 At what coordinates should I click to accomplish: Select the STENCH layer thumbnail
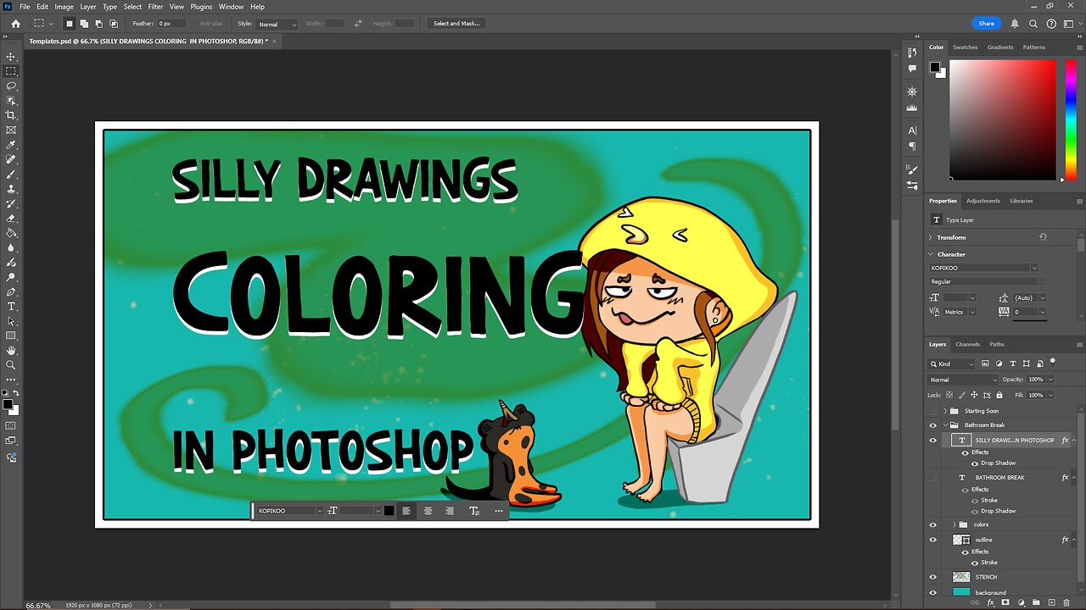pos(961,577)
